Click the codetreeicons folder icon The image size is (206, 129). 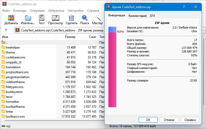[3, 57]
